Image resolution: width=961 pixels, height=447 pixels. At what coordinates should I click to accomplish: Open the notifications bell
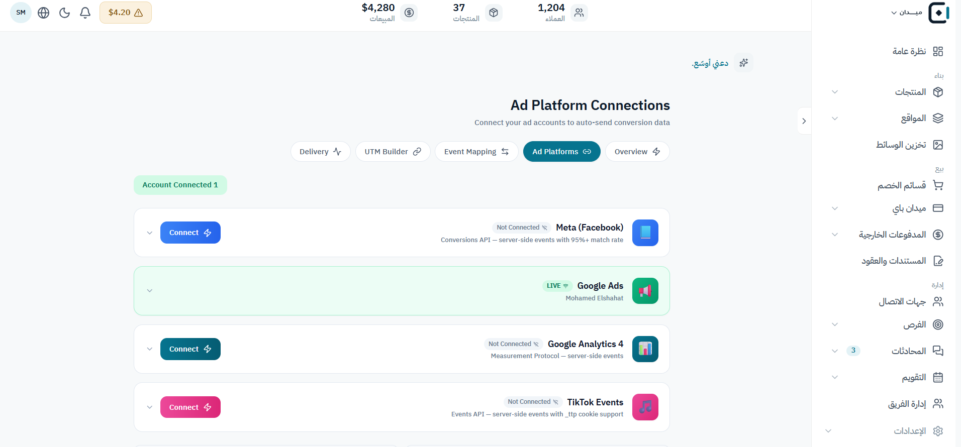(x=85, y=13)
